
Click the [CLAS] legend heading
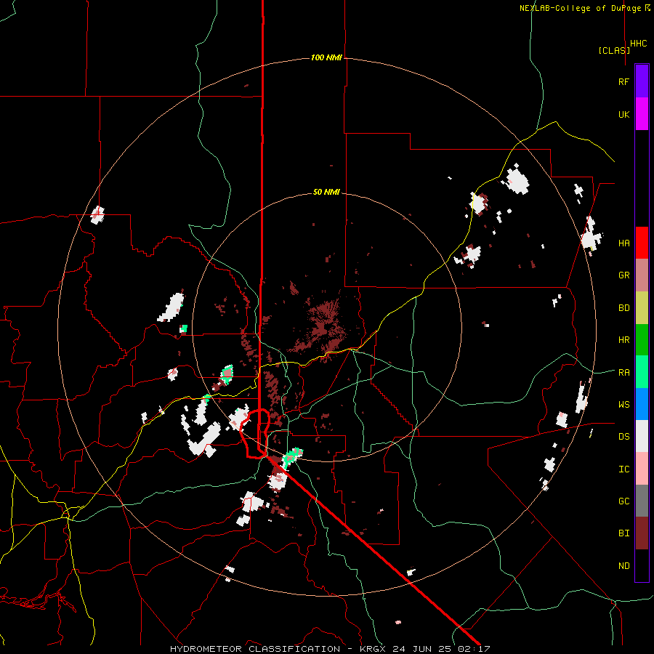(x=614, y=50)
